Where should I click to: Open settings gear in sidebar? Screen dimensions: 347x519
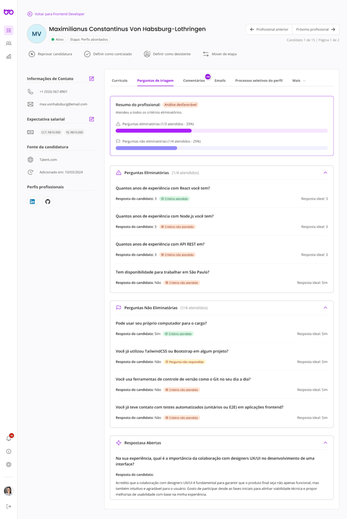click(x=9, y=465)
